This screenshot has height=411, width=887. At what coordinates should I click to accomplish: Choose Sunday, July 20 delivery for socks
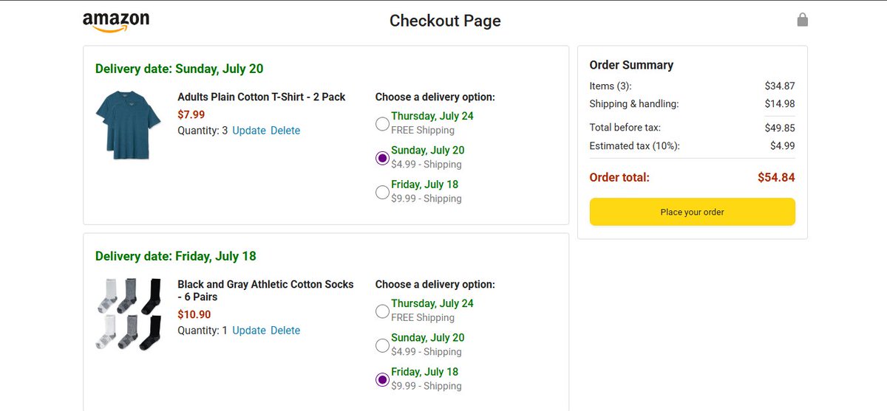pyautogui.click(x=382, y=345)
